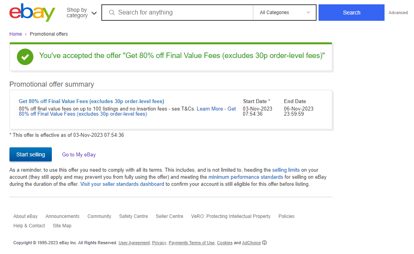The image size is (414, 254).
Task: Go to Home breadcrumb link
Action: (16, 34)
